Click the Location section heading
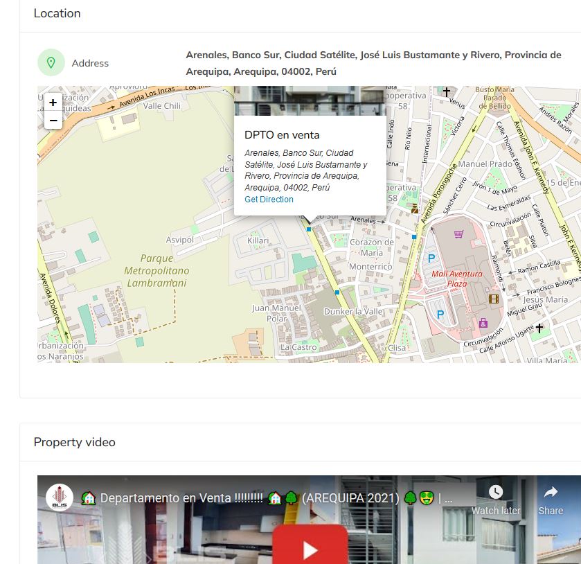Screen dimensions: 581x564 [57, 13]
